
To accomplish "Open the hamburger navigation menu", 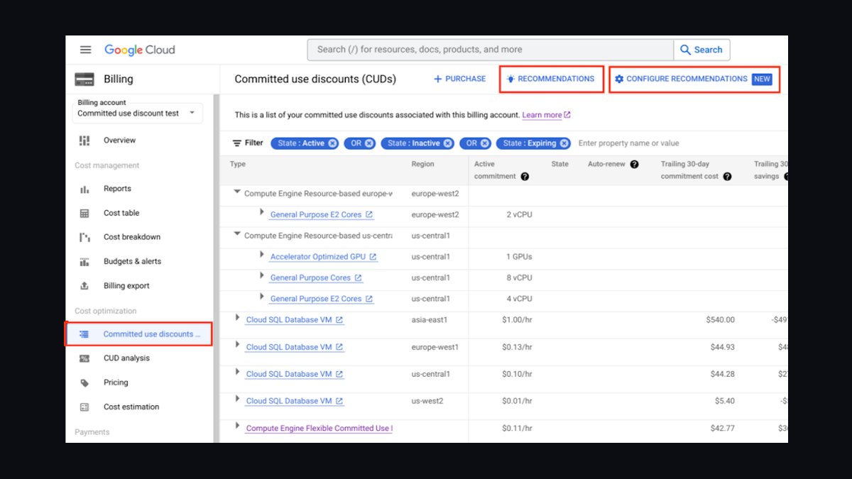I will 85,50.
